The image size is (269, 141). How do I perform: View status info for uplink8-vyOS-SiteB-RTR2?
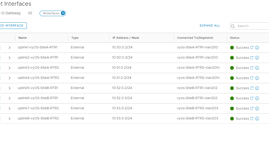257,119
